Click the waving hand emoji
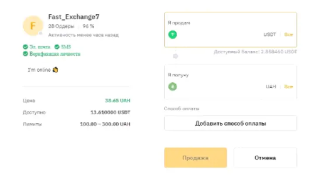Image resolution: width=314 pixels, height=176 pixels. point(55,70)
